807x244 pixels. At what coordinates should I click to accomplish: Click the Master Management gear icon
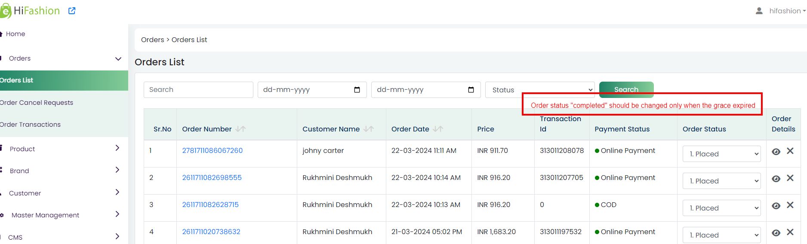2,215
